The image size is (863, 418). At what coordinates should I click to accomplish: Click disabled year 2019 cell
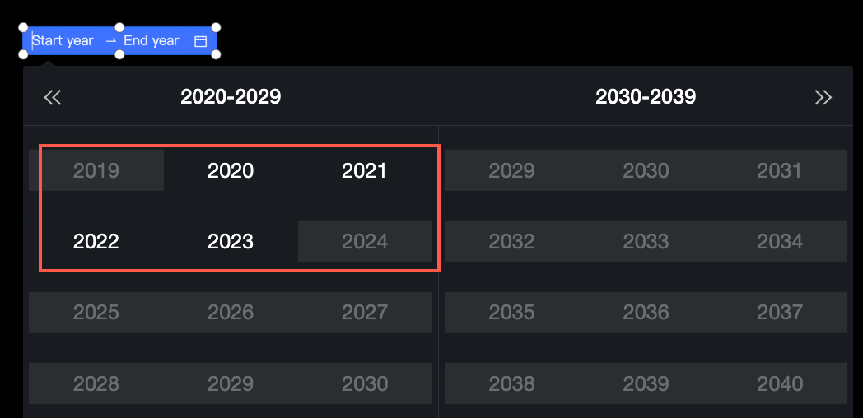(96, 170)
